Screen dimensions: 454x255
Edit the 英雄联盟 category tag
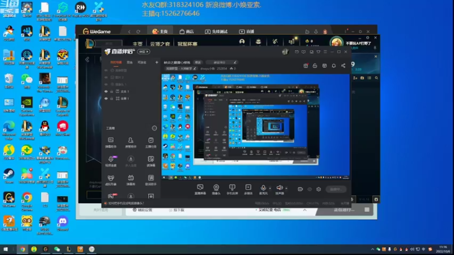(180, 69)
